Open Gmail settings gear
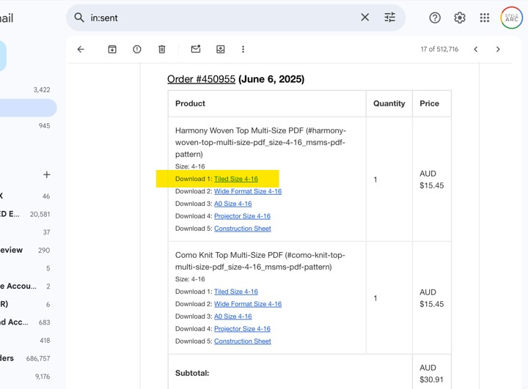Viewport: 528px width, 389px height. pos(460,18)
